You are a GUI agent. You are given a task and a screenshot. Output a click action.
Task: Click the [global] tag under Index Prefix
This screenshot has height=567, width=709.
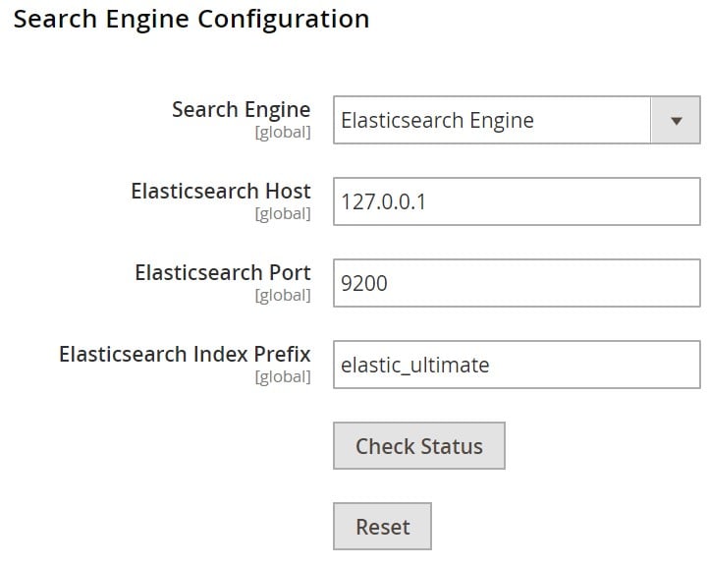283,376
